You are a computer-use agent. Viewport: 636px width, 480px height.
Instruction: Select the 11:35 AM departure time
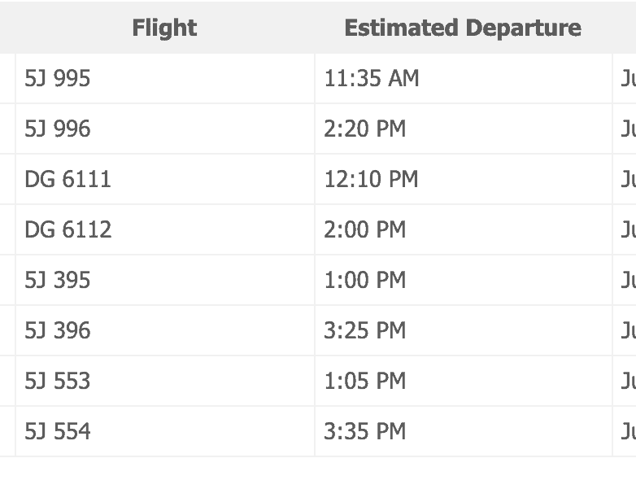[x=372, y=79]
